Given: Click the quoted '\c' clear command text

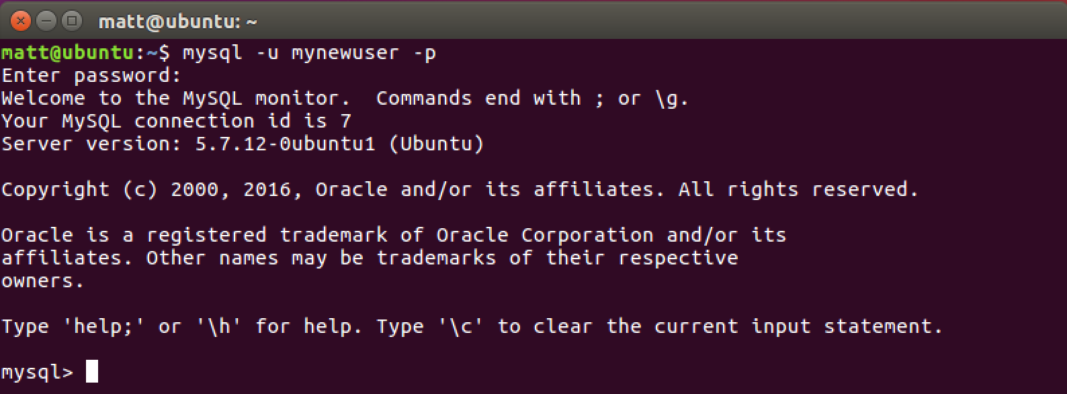Looking at the screenshot, I should tap(460, 326).
